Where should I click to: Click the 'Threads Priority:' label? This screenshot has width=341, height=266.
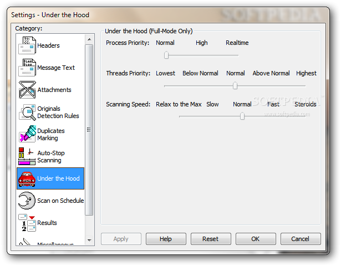(x=128, y=73)
